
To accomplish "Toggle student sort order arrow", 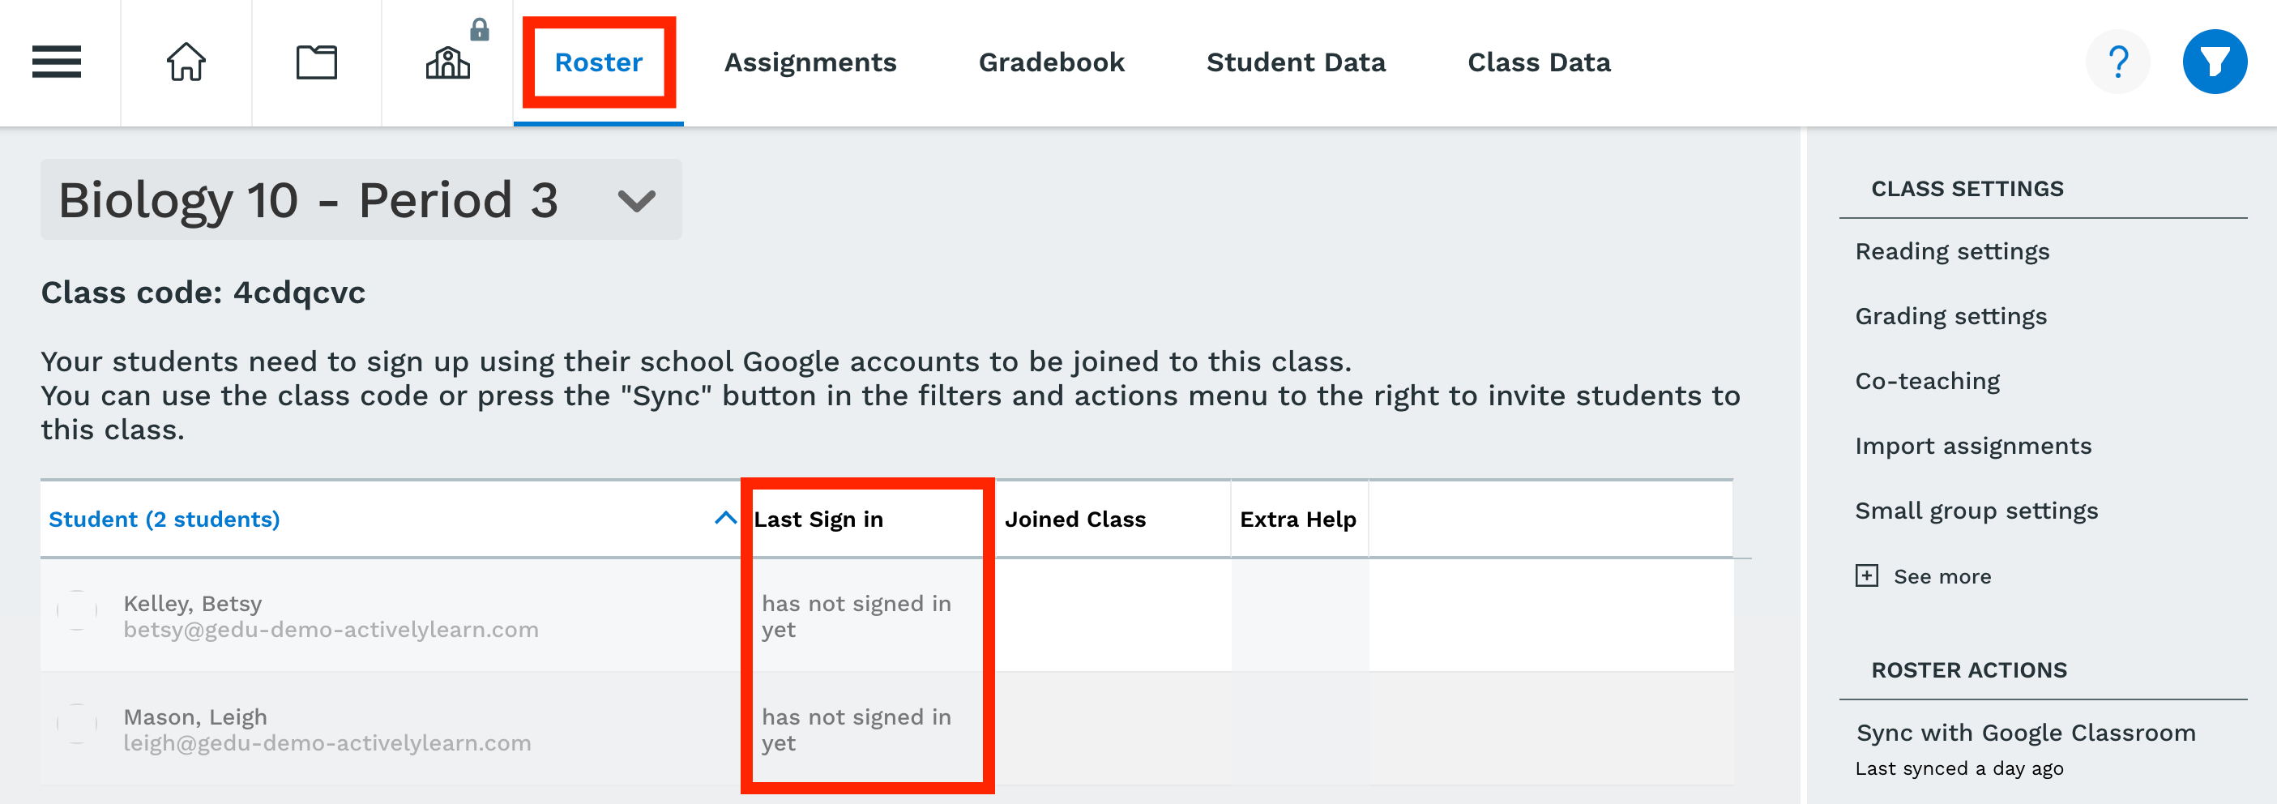I will pyautogui.click(x=724, y=519).
